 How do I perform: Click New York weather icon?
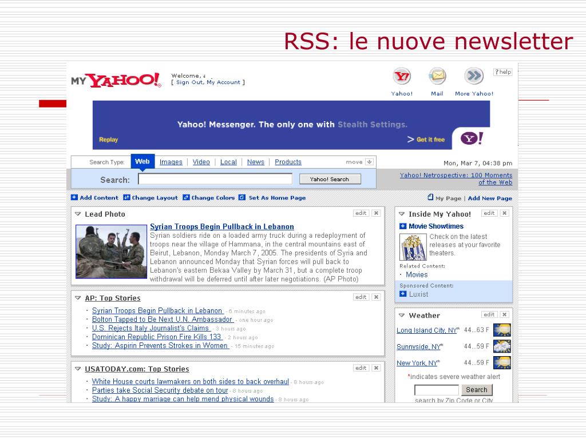coord(502,362)
